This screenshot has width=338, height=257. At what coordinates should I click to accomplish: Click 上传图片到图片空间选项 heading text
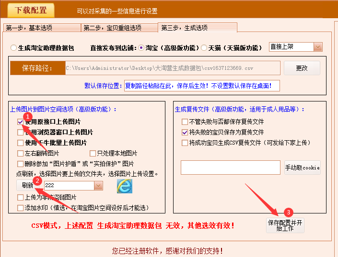click(x=63, y=109)
